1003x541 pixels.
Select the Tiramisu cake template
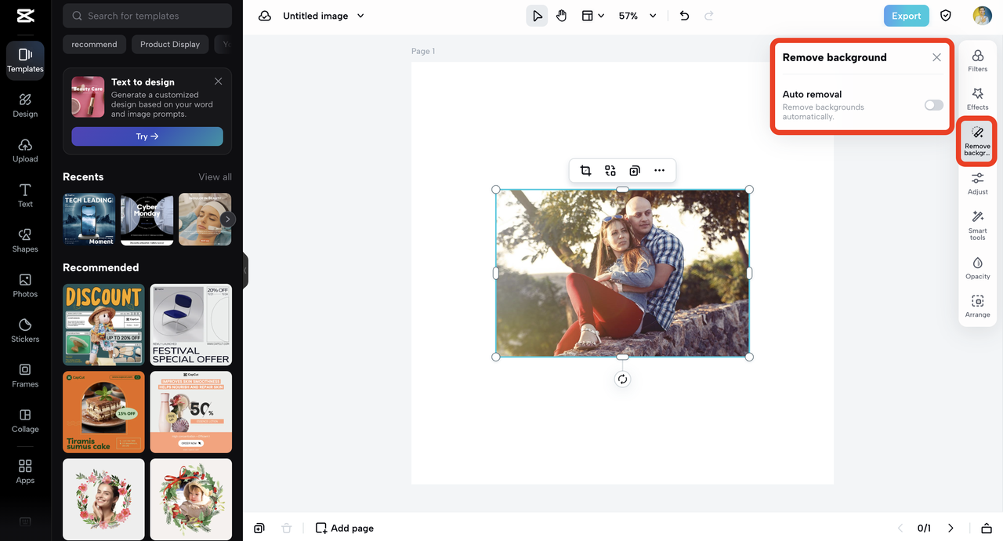103,412
